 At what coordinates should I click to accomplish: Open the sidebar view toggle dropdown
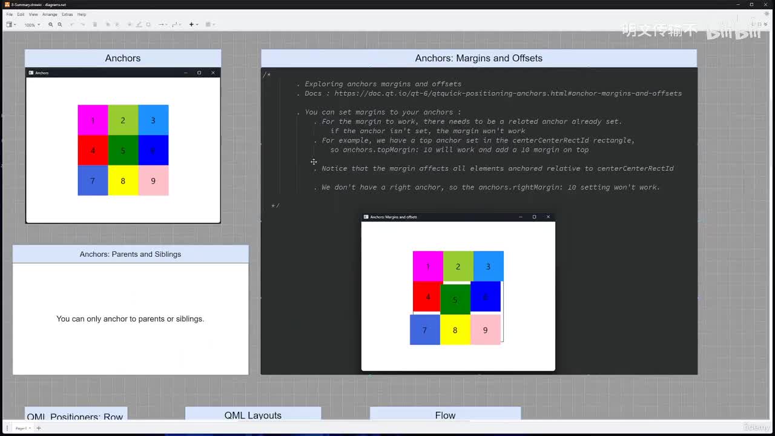coord(11,25)
